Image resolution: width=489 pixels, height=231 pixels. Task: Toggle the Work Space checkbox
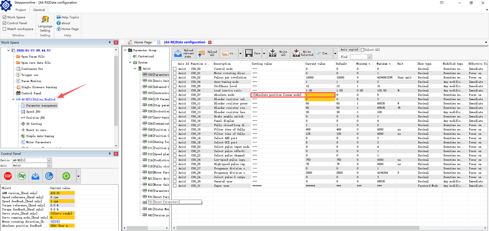click(x=5, y=17)
